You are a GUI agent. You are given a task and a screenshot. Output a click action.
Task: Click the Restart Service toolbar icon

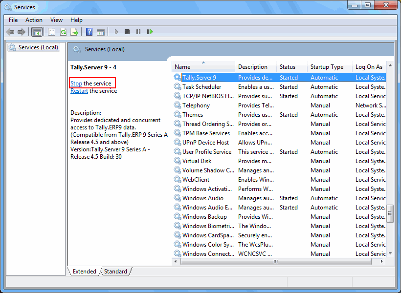[150, 32]
